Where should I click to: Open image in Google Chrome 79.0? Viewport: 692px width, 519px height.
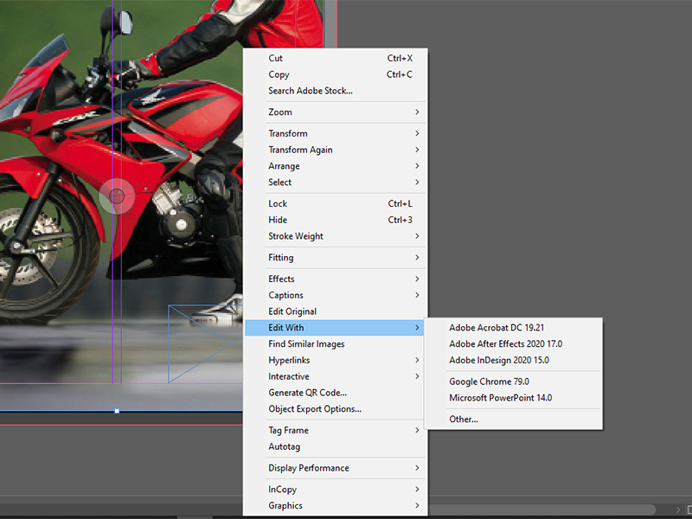click(x=489, y=381)
